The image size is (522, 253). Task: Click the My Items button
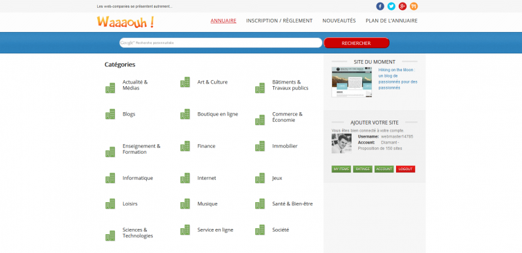[341, 169]
